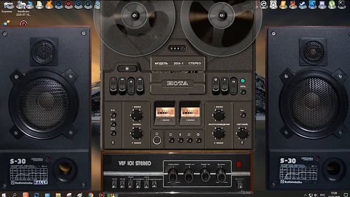This screenshot has width=350, height=197.
Task: Flip the sixth toggle switch on VEF amplifier
Action: click(x=154, y=184)
